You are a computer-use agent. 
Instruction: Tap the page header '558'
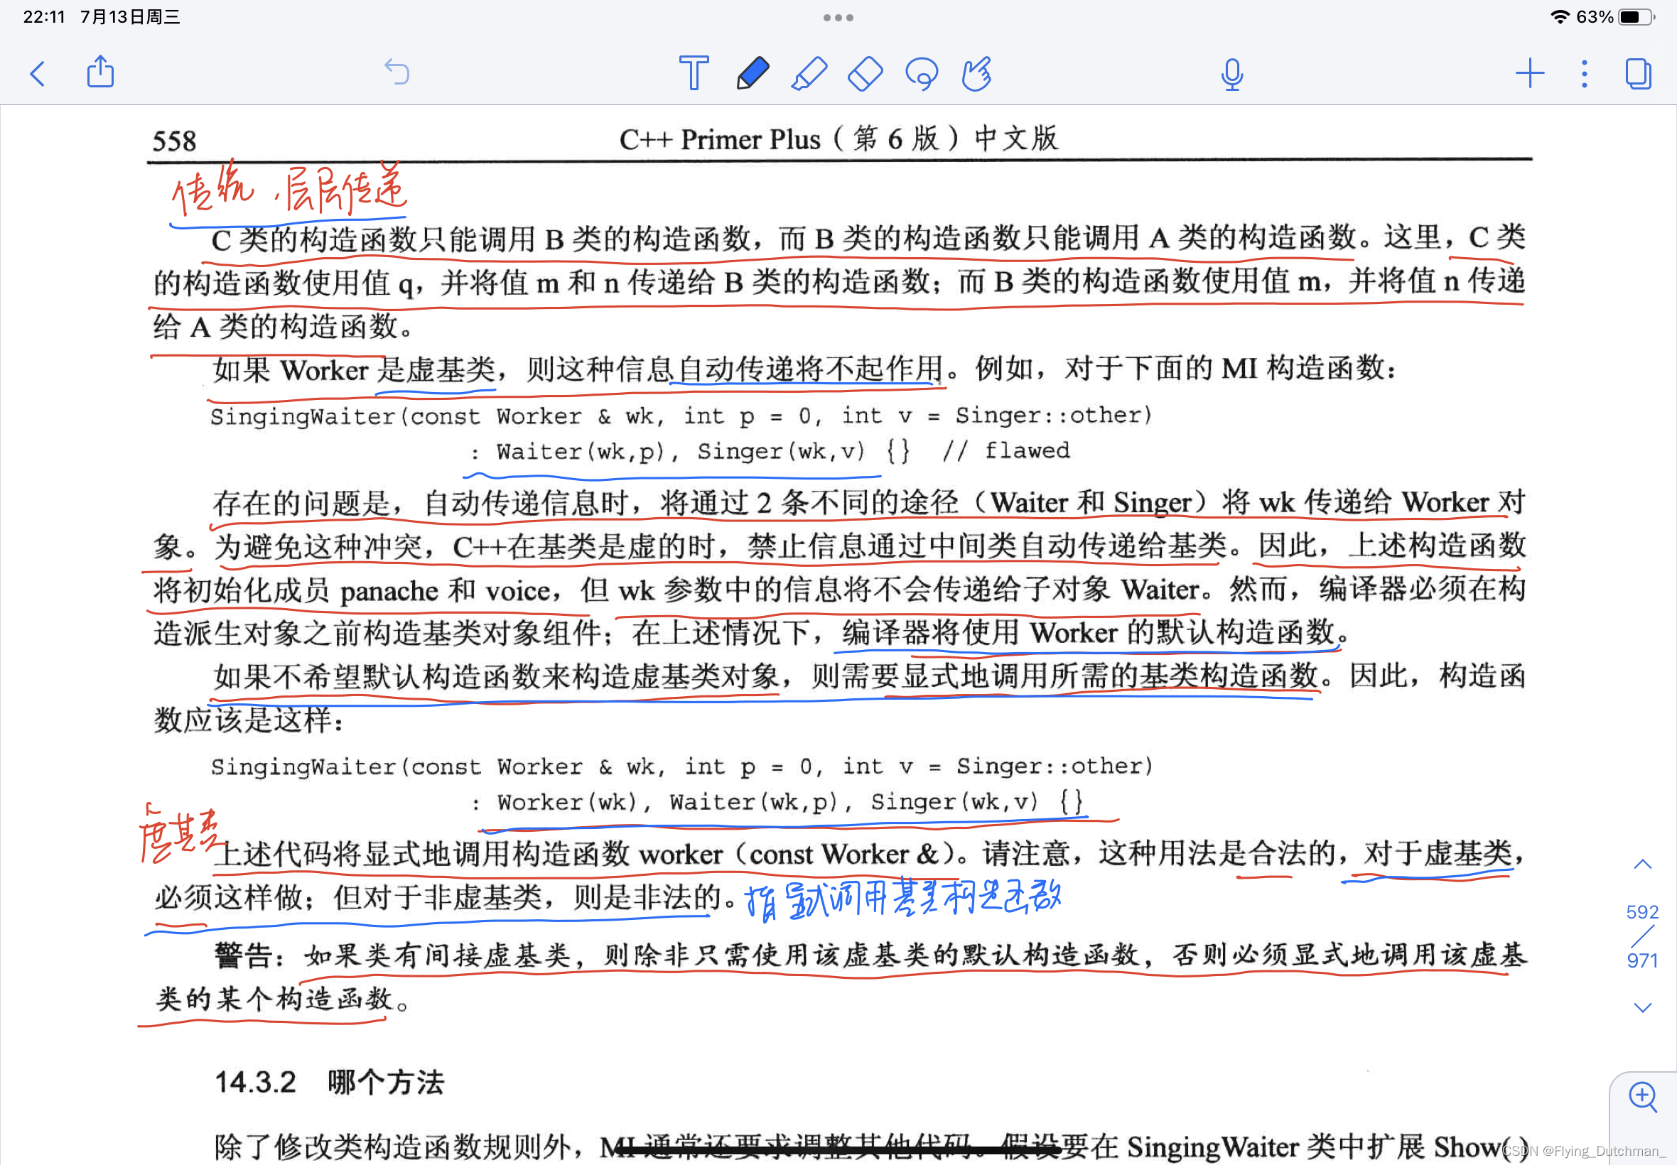[x=175, y=141]
